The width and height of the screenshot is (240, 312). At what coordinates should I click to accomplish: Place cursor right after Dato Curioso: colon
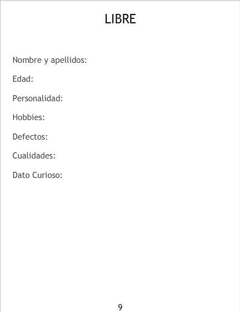coord(62,175)
